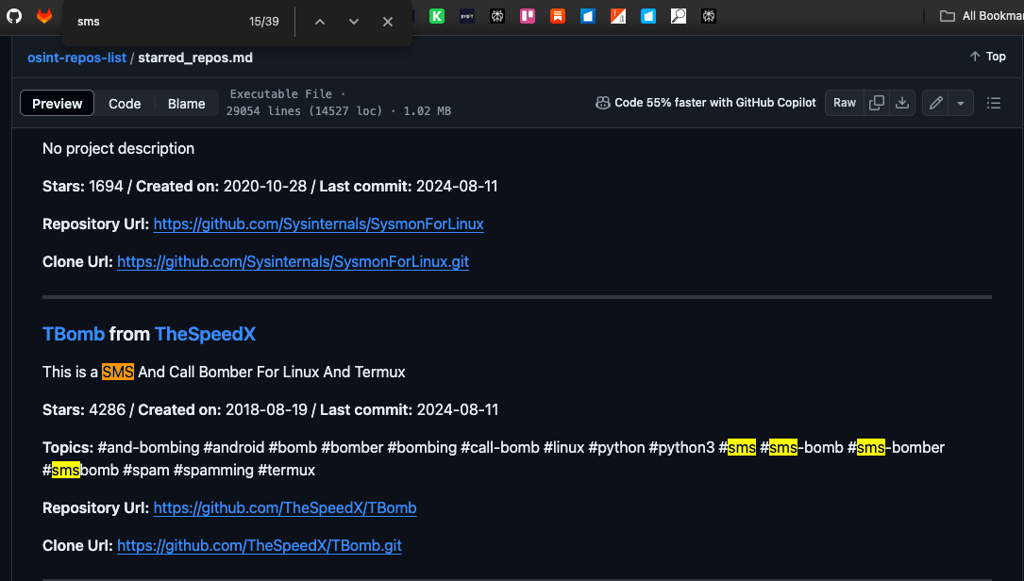
Task: Click 'No project description' text
Action: point(118,149)
